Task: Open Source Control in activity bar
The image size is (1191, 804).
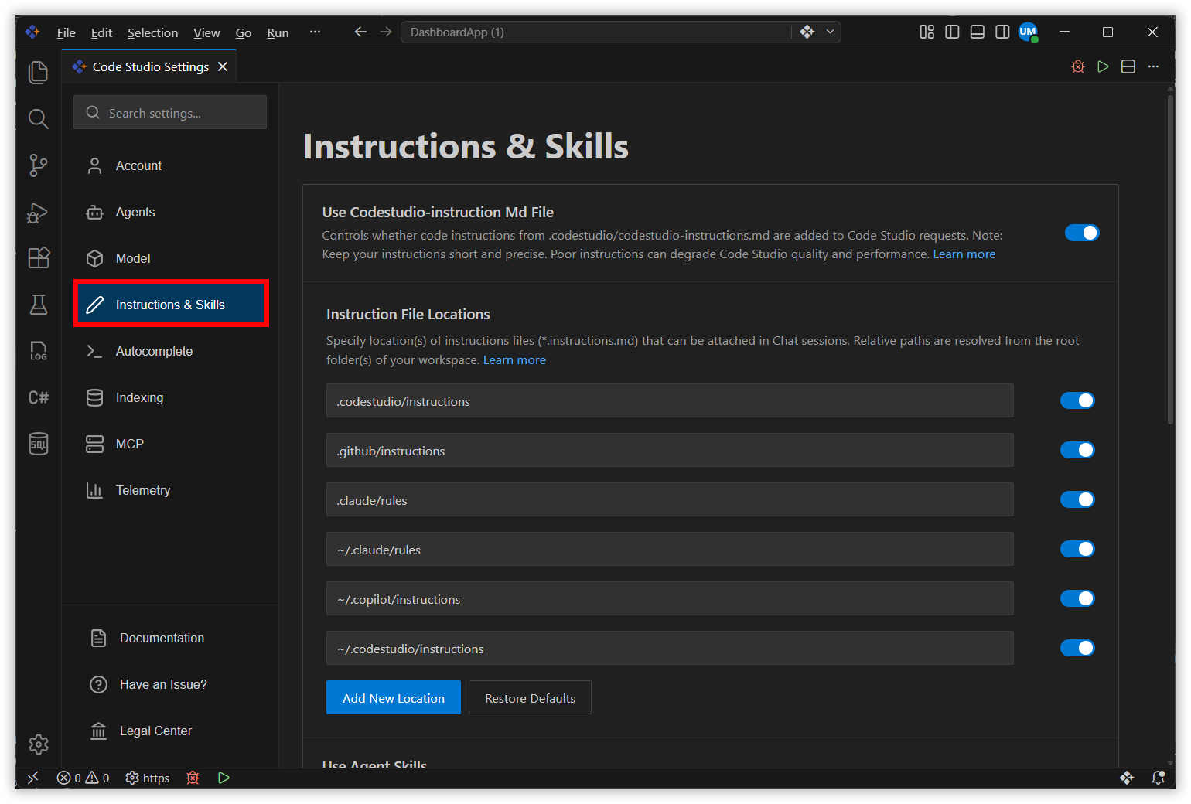Action: click(x=38, y=165)
